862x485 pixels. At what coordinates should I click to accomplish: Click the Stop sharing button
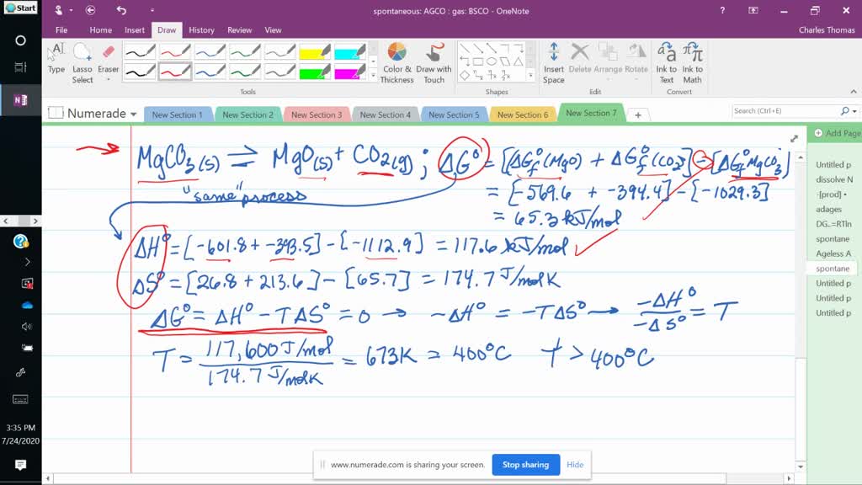[x=525, y=464]
